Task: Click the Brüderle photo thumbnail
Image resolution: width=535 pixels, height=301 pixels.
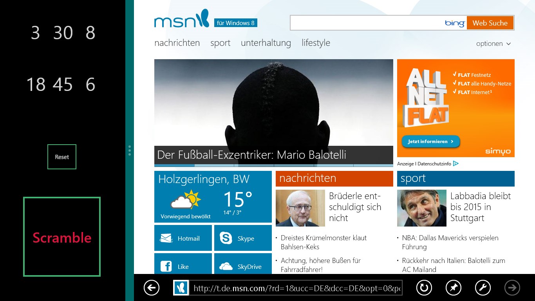Action: [300, 208]
